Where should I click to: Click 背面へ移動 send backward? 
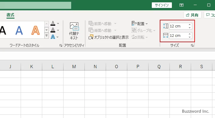click(100, 30)
